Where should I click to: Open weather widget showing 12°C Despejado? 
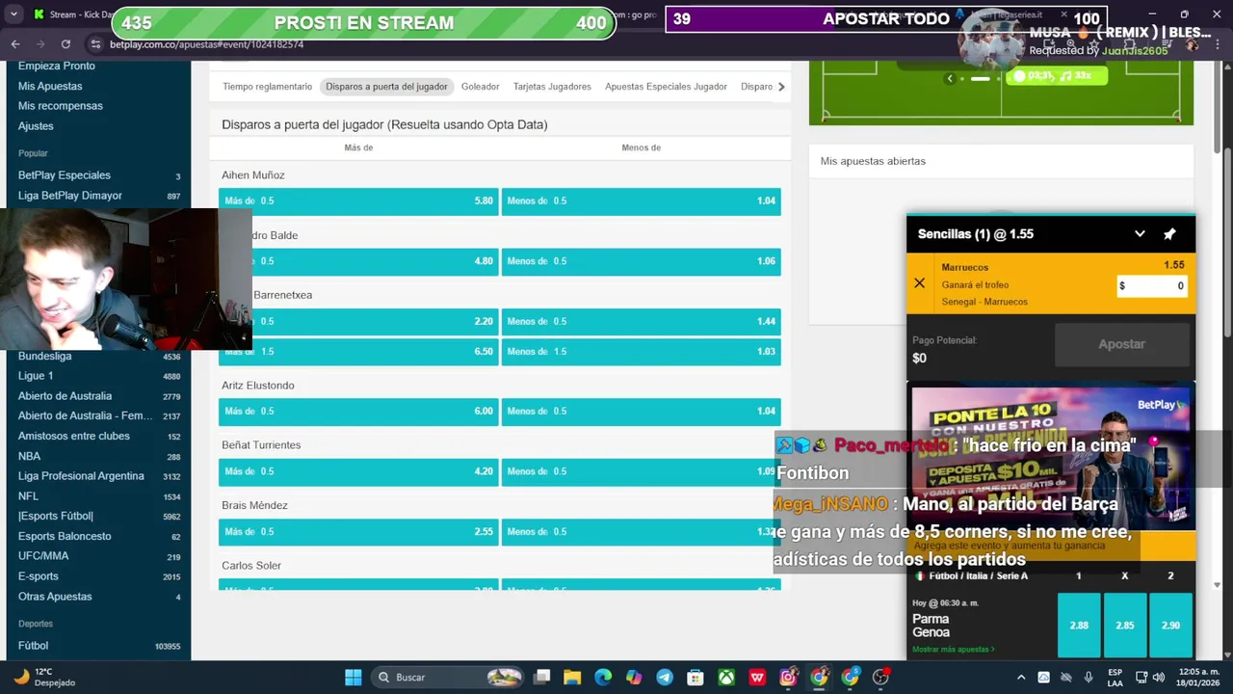pos(43,677)
